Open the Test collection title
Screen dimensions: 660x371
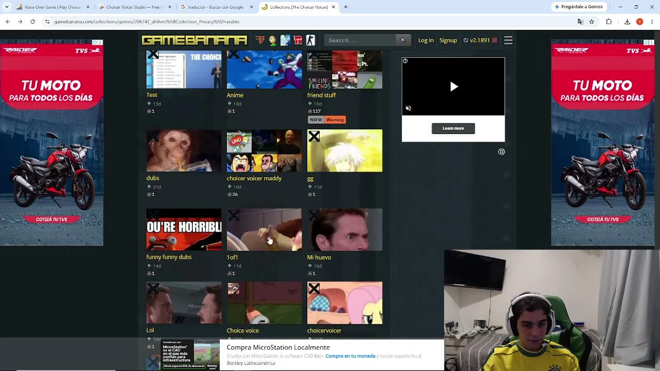[x=152, y=95]
